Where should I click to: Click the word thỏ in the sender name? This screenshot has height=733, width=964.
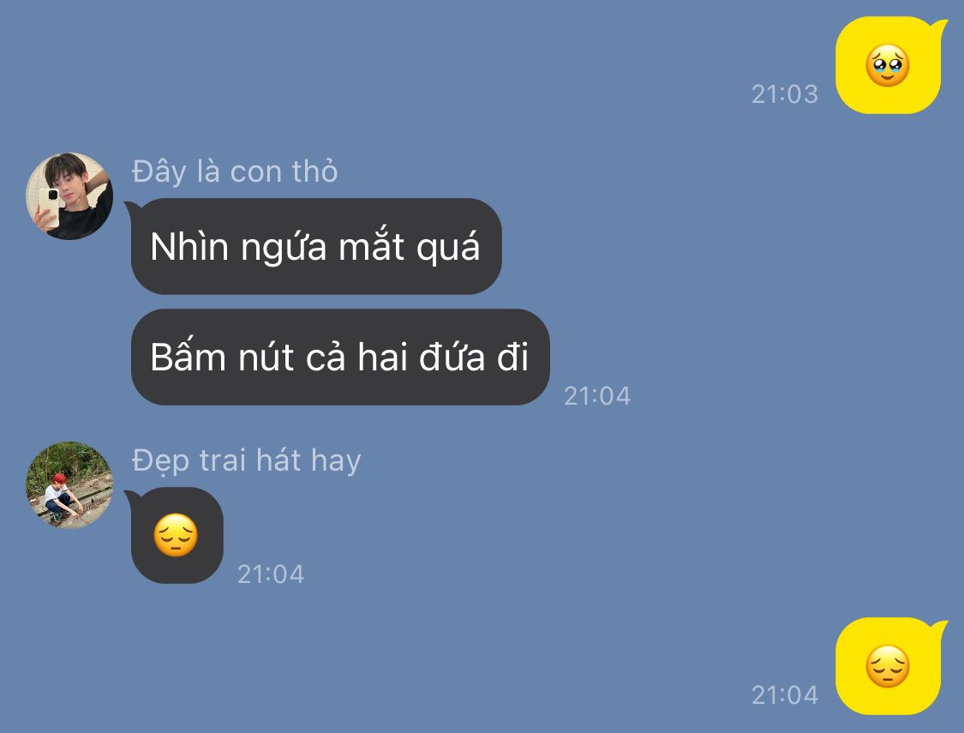[x=314, y=171]
